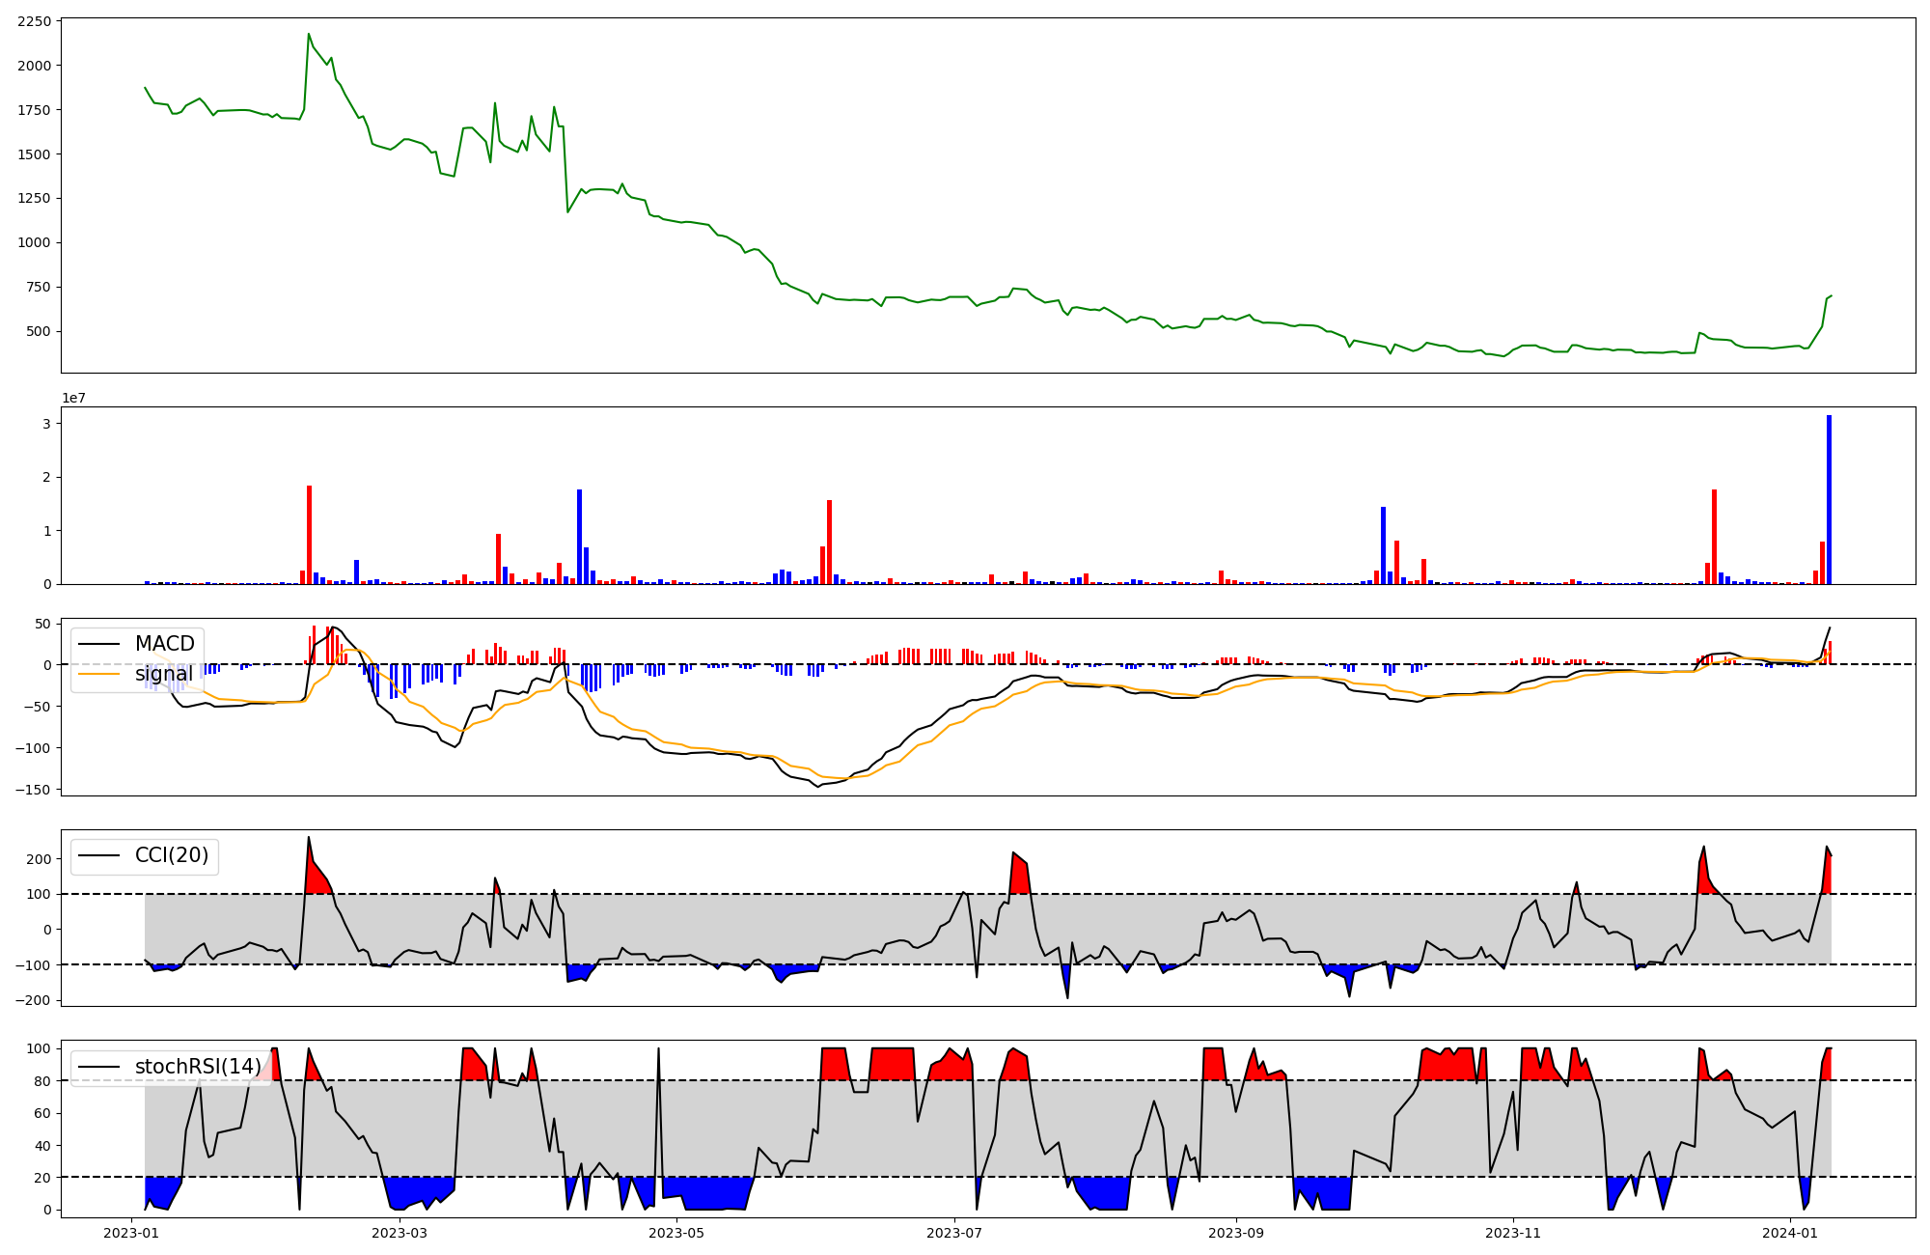Click the -150 MACD axis tick label
Image resolution: width=1930 pixels, height=1255 pixels.
32,790
